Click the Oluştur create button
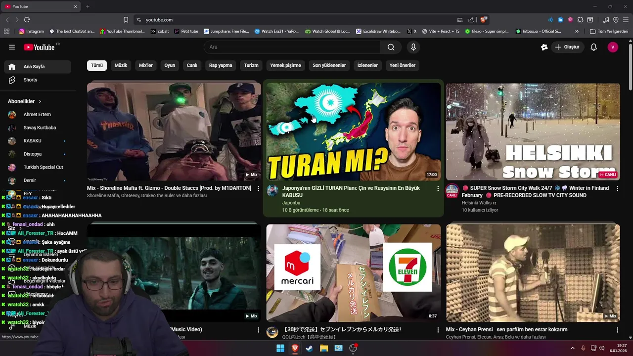 tap(568, 47)
